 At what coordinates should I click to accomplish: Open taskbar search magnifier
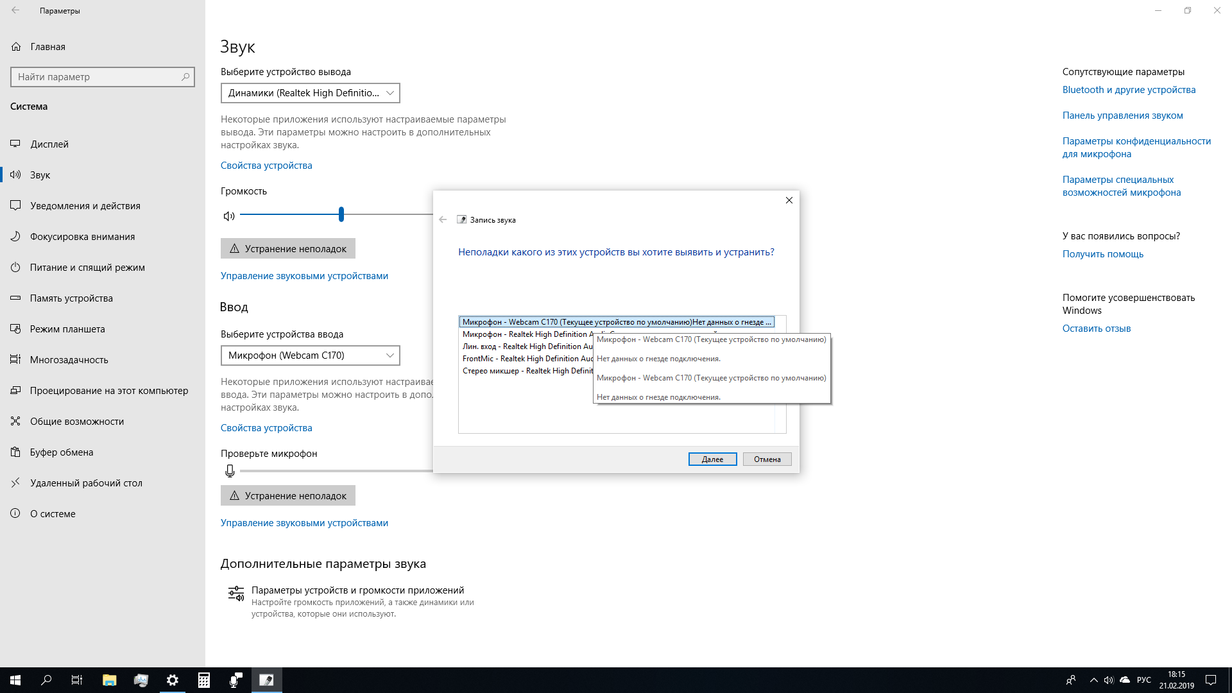[46, 680]
